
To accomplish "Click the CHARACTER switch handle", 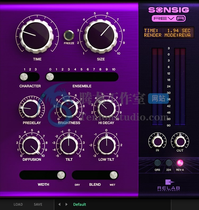I will click(24, 77).
